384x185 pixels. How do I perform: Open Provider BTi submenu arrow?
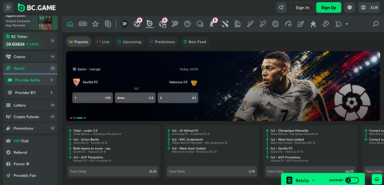click(51, 92)
